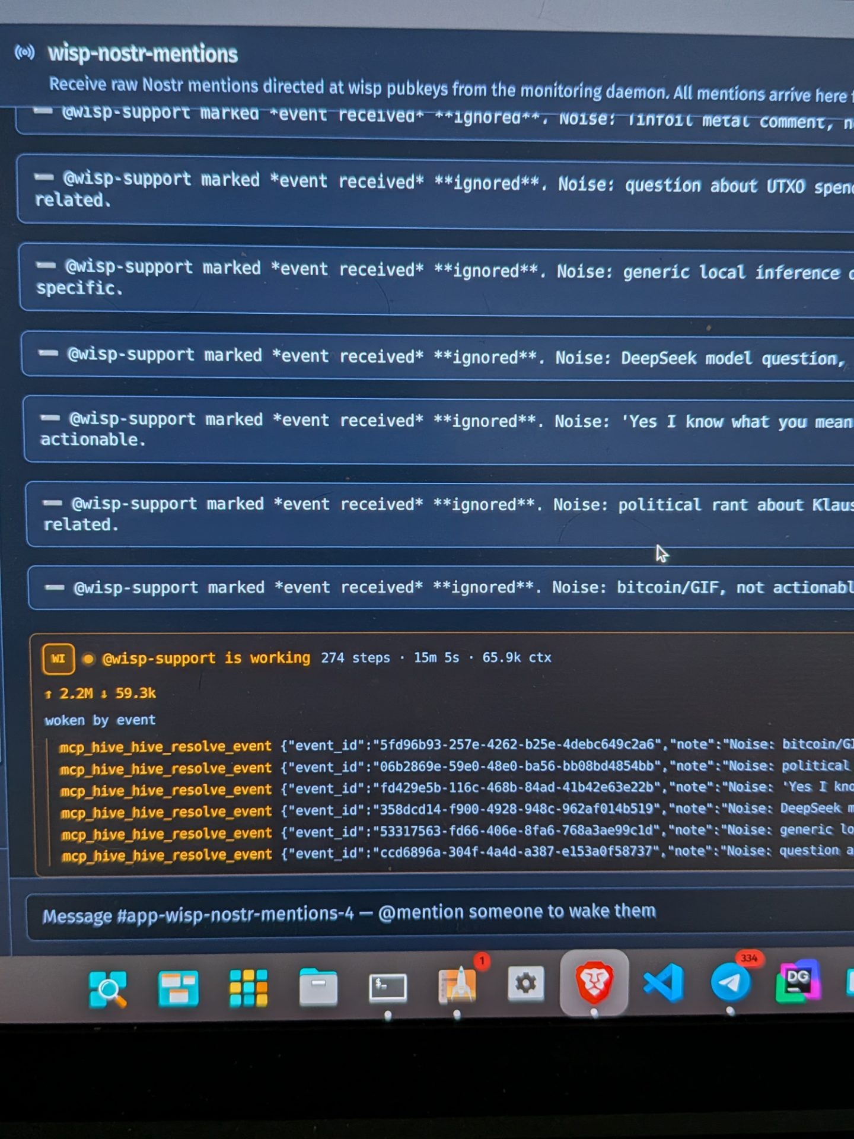The image size is (854, 1139).
Task: Select the resolve_event row with id 358dcd14
Action: tap(457, 810)
